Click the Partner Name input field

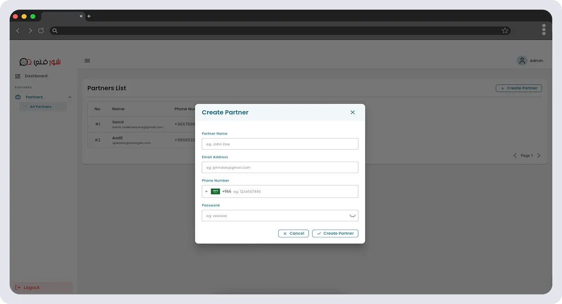pyautogui.click(x=280, y=144)
